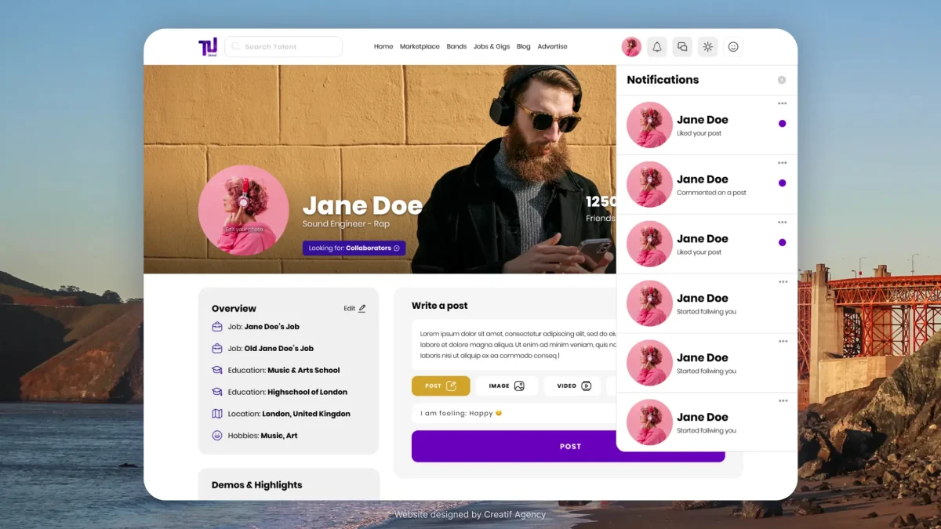Select the yellow POST type button
This screenshot has width=941, height=529.
click(x=441, y=386)
